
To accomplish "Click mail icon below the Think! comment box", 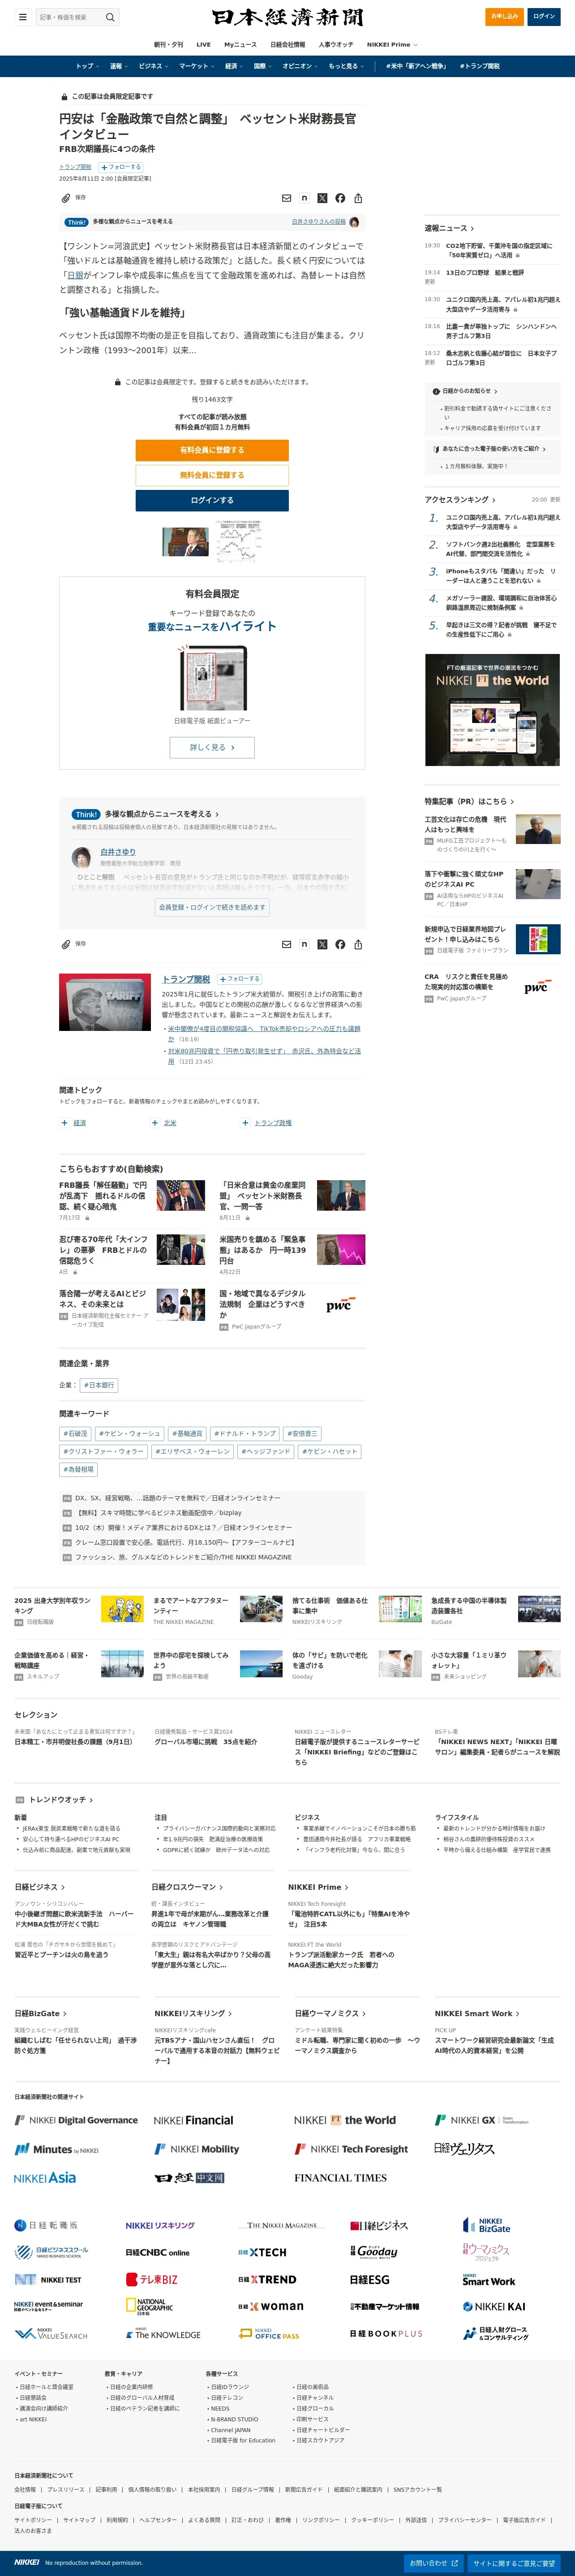I will (287, 944).
